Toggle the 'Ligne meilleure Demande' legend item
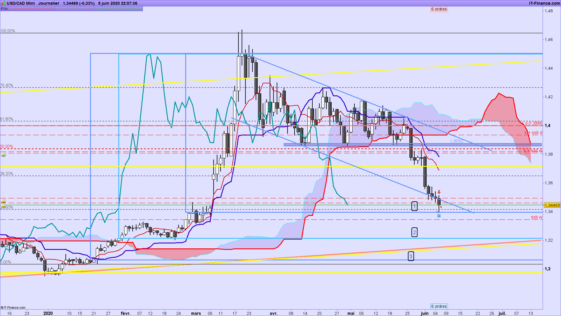 pyautogui.click(x=118, y=8)
